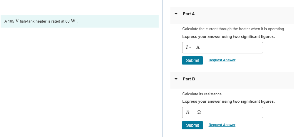294x137 pixels.
Task: Collapse the Part B disclosure triangle
Action: 176,79
